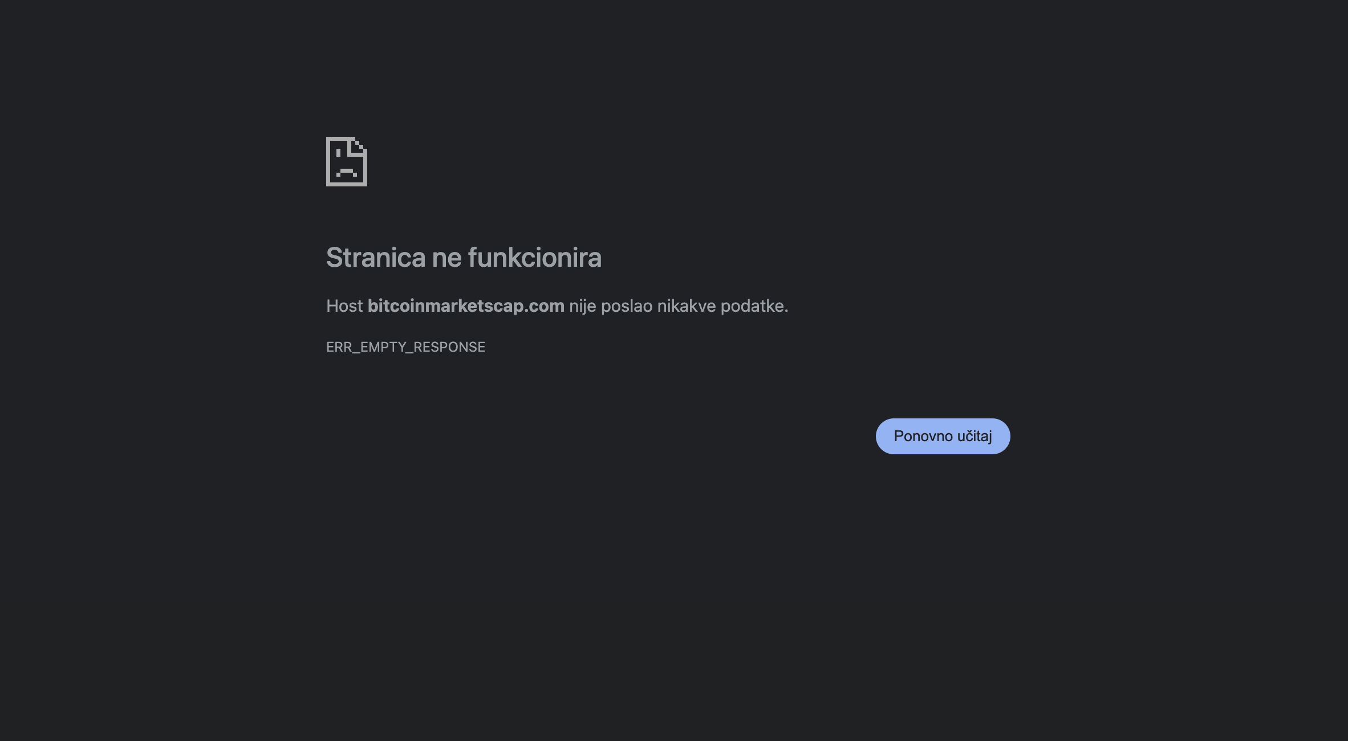Click the word Host in the message
This screenshot has height=741, width=1348.
[x=344, y=306]
